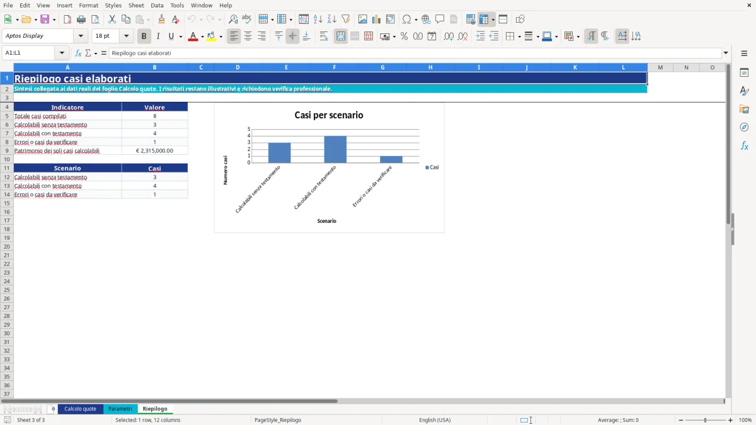Clone formatting with the paintbrush icon
Viewport: 756px width, 425px height.
pyautogui.click(x=161, y=20)
